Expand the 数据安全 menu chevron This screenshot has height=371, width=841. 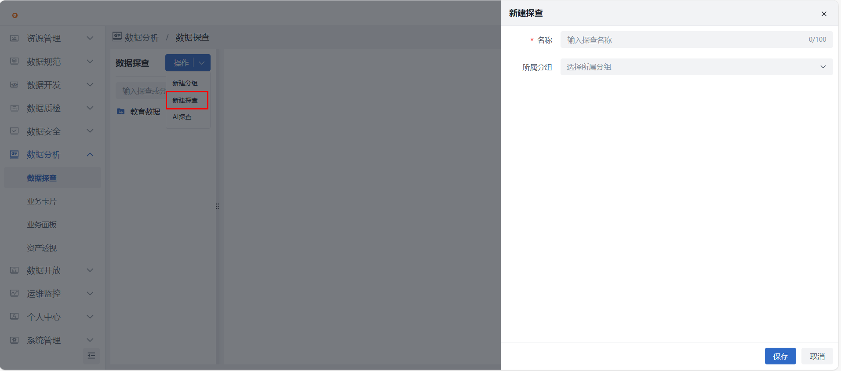pos(90,131)
